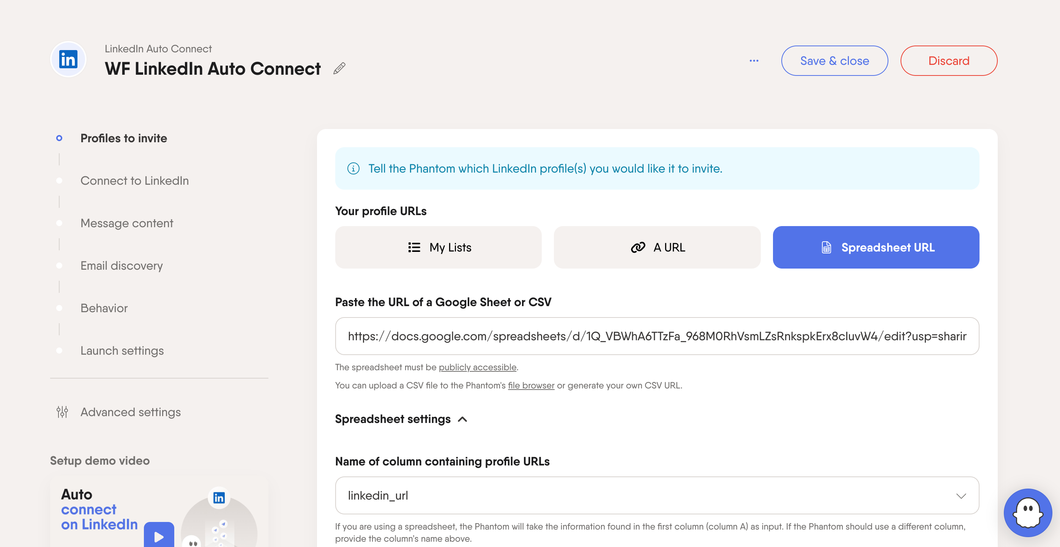Collapse the Spreadsheet settings section
Screen dimensions: 1060x547
click(x=401, y=419)
